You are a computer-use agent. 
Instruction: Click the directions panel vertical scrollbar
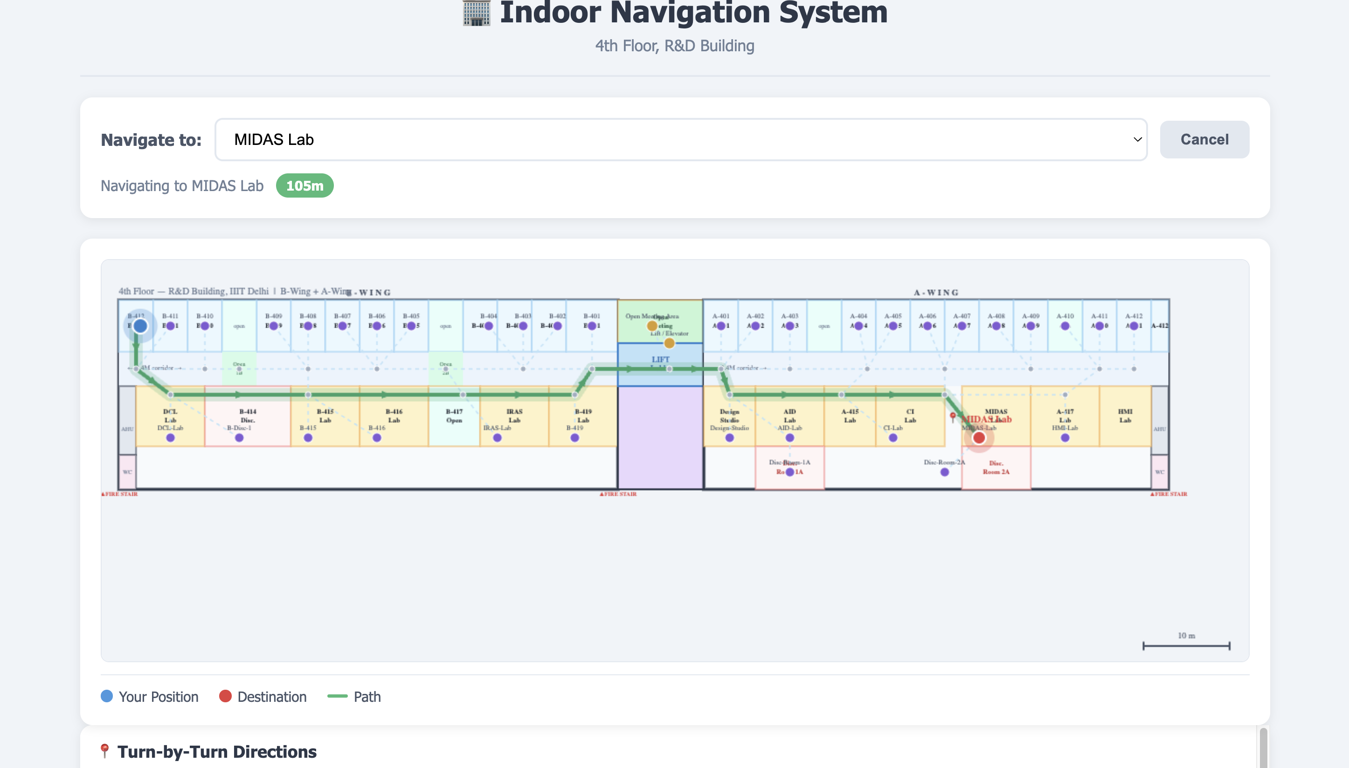pos(1264,748)
